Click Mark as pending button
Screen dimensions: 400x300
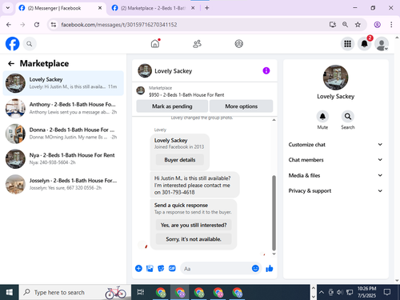[x=172, y=106]
